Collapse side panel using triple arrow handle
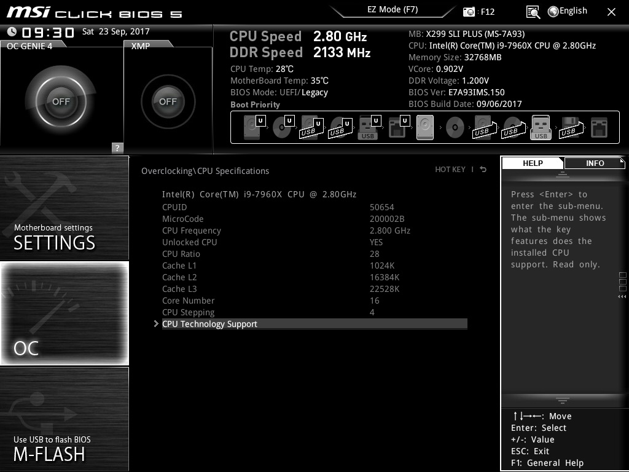Screen dimensions: 629x472 pyautogui.click(x=622, y=297)
